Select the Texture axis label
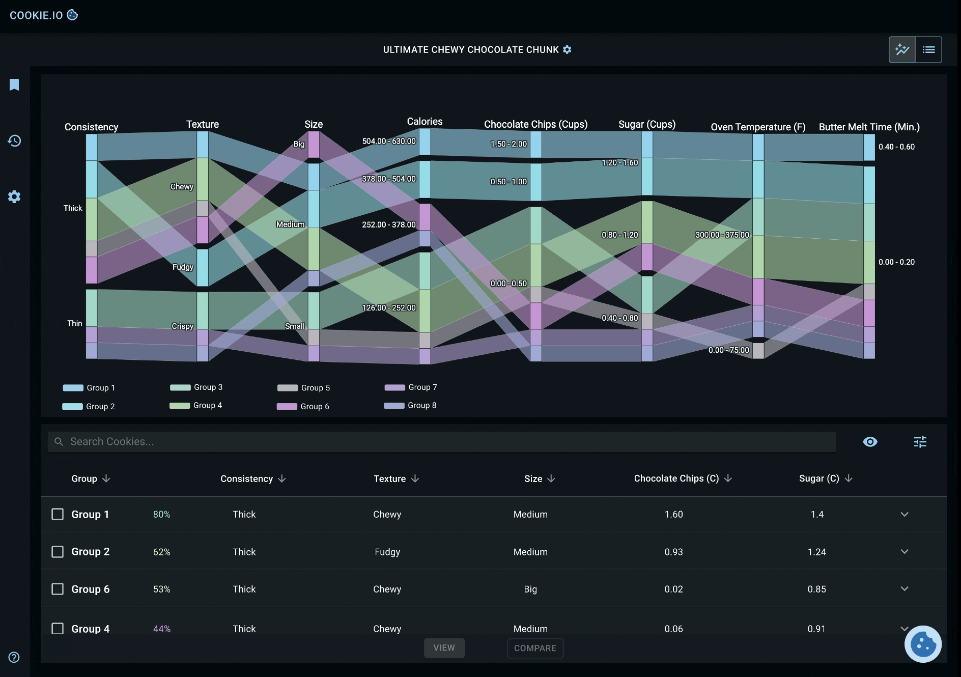This screenshot has height=677, width=961. point(203,124)
